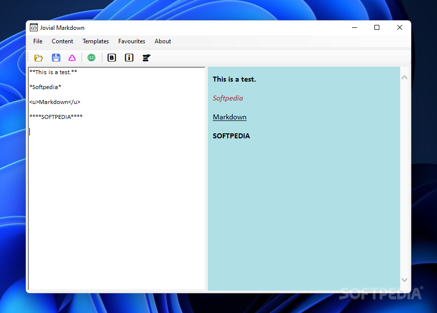
Task: Click the '**This is a test.**' line in the editor
Action: click(53, 72)
